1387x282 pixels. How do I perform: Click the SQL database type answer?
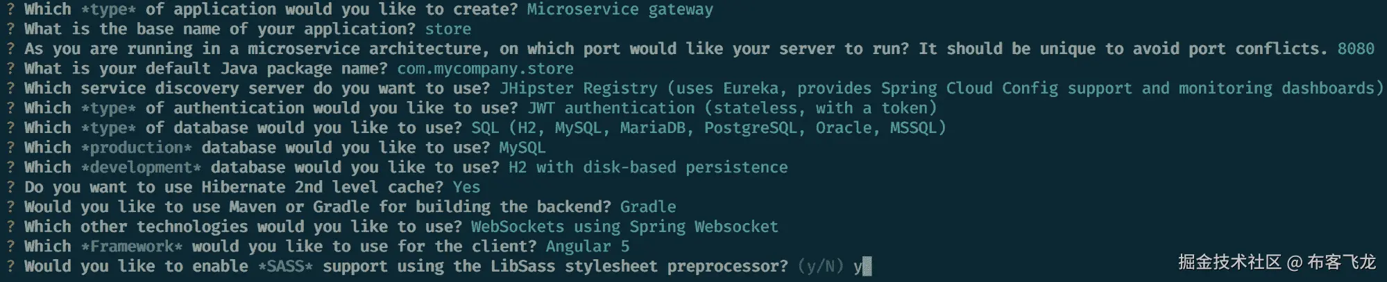point(708,128)
